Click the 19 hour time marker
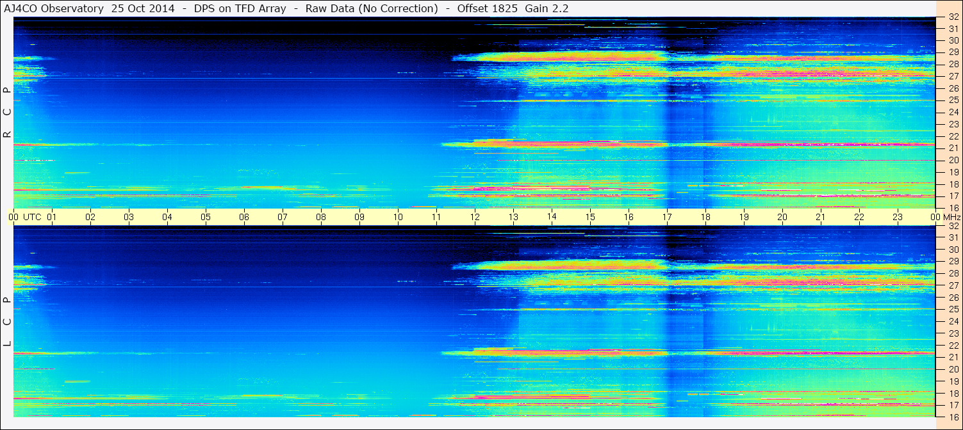 pyautogui.click(x=744, y=217)
